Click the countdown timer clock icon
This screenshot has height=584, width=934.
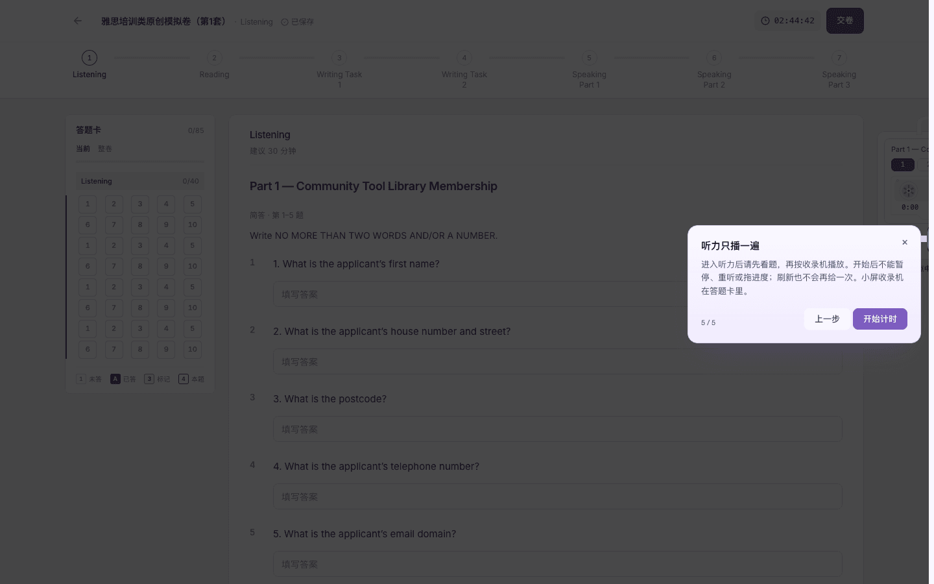[765, 21]
